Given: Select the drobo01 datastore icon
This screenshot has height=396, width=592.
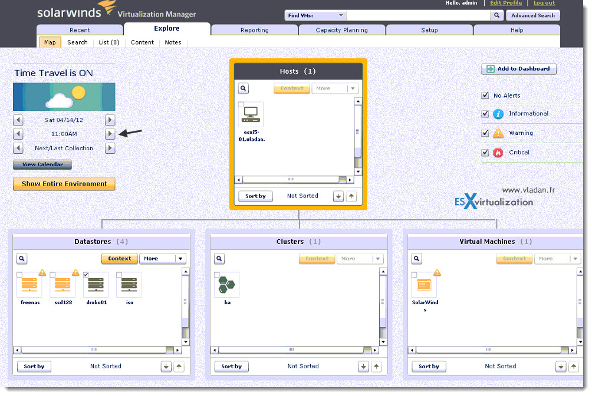Looking at the screenshot, I should coord(96,285).
